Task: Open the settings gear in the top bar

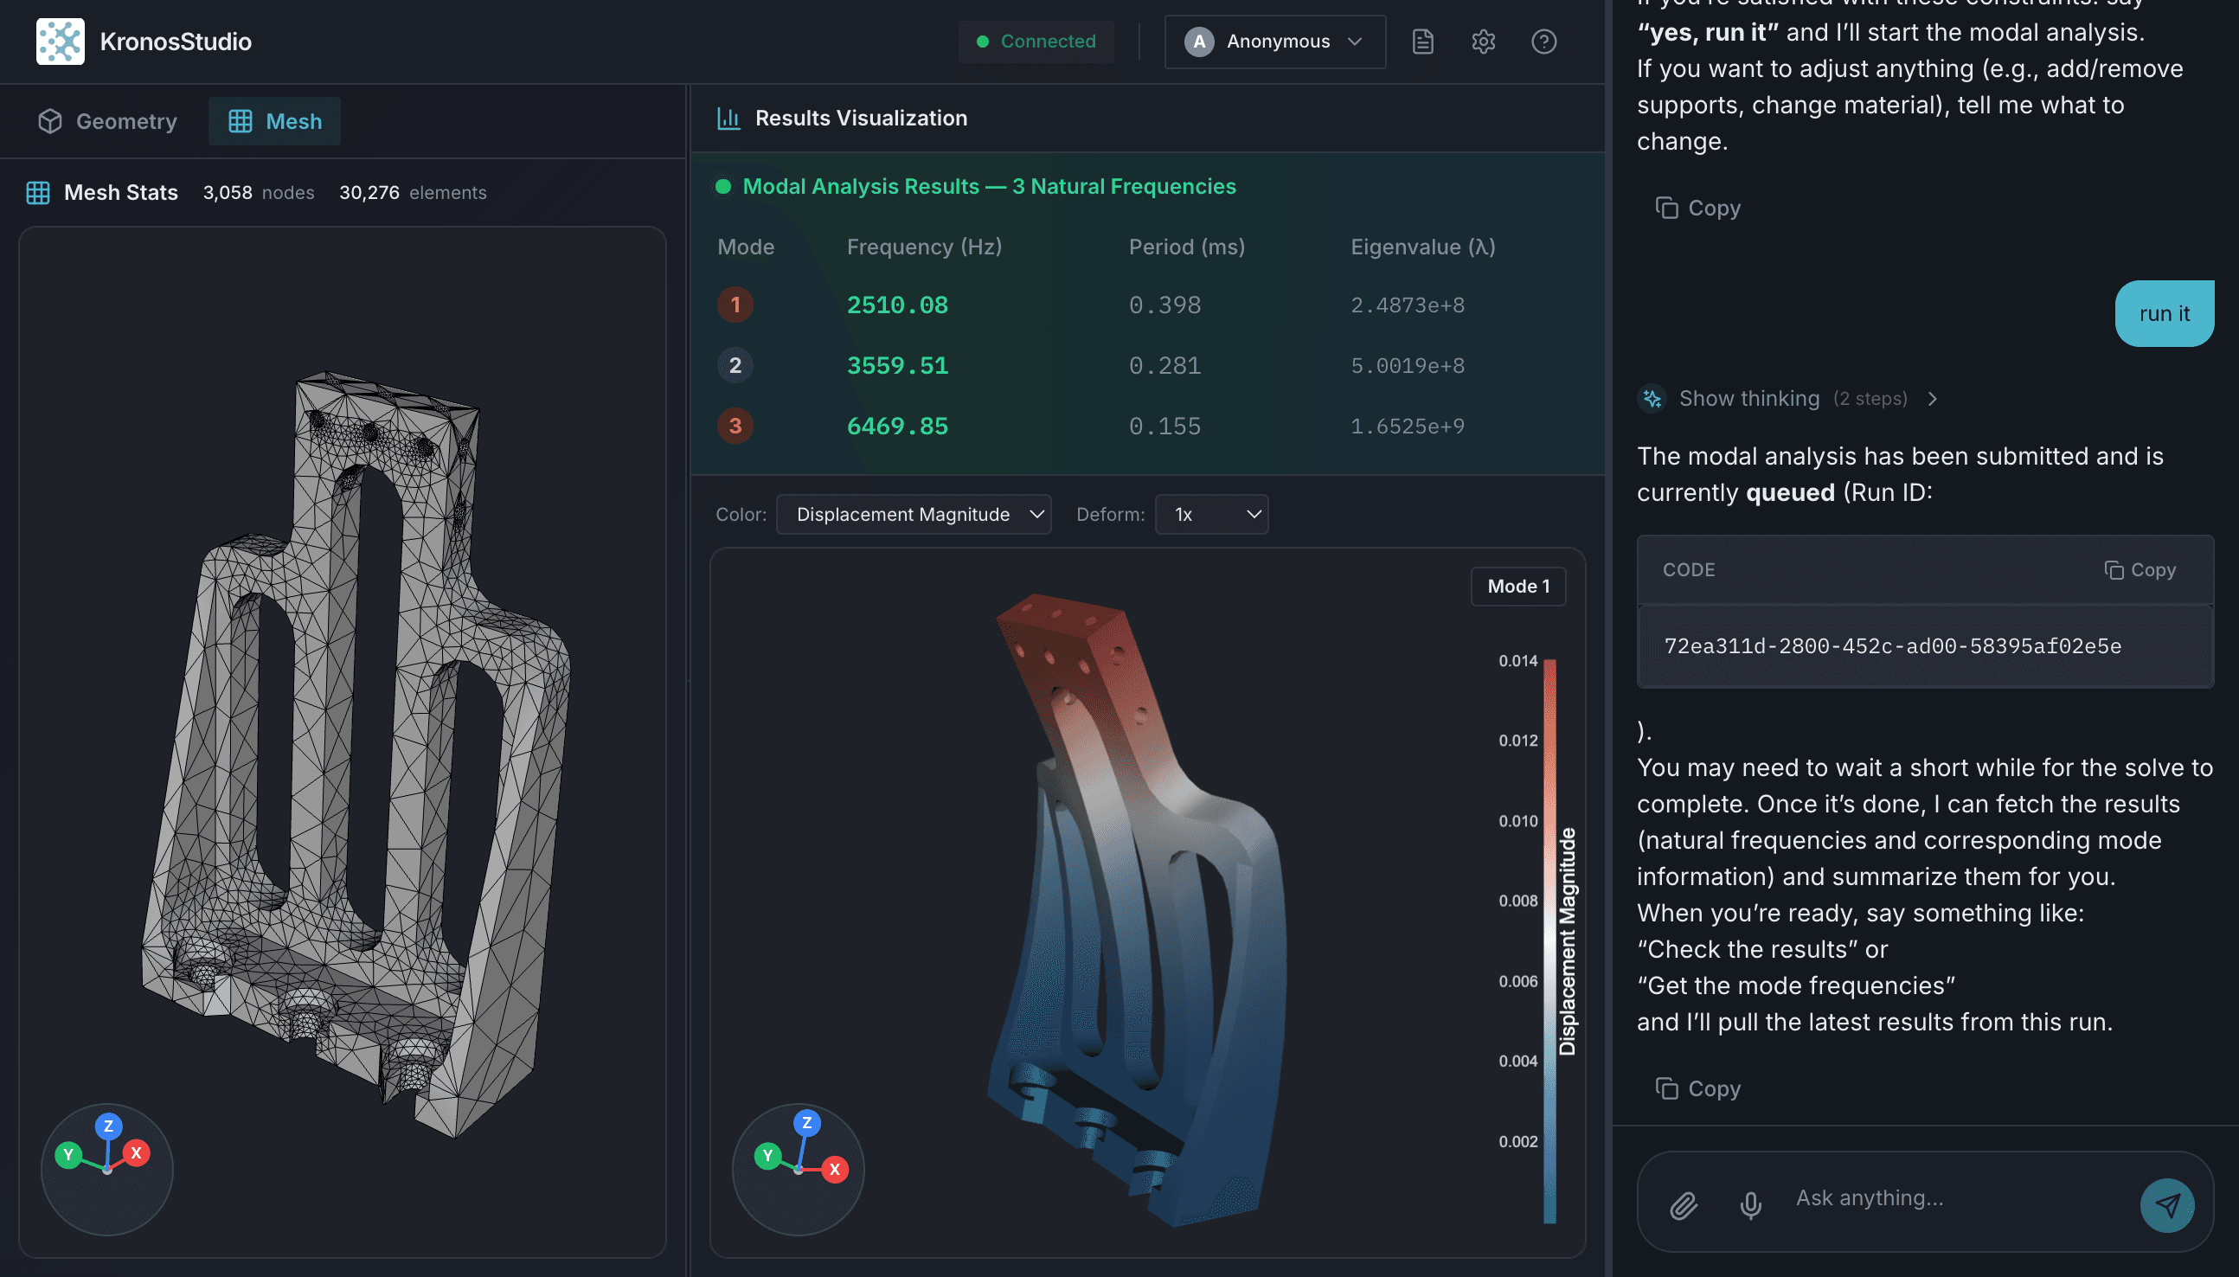Action: tap(1483, 42)
